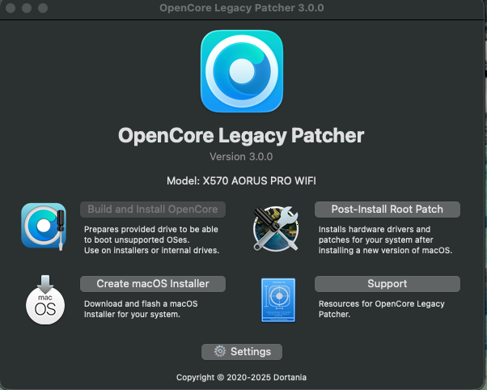
Task: Open Post-Install Root Patch
Action: (x=387, y=210)
